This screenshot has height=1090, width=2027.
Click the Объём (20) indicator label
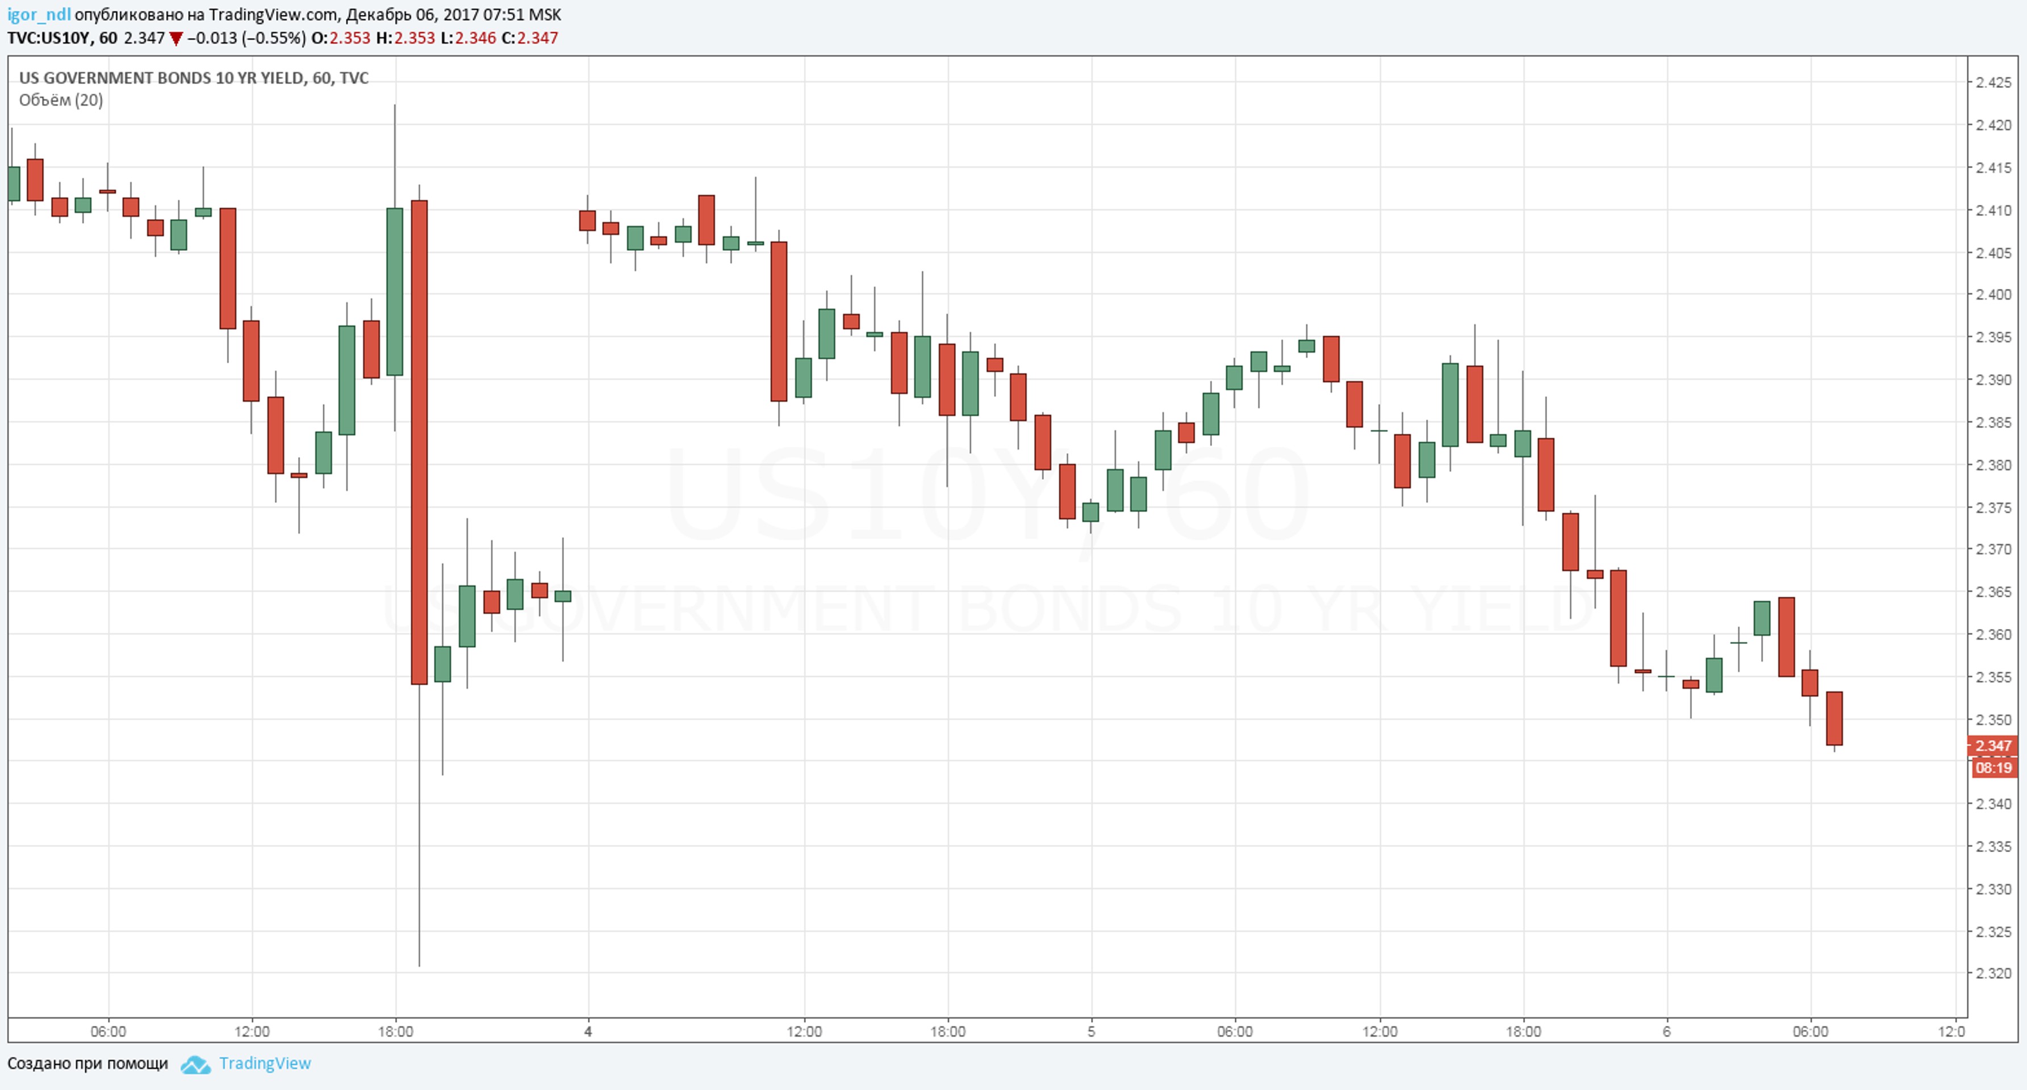coord(61,100)
